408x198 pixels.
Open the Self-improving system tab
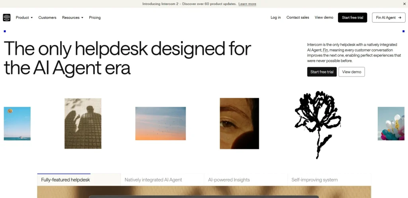(x=329, y=180)
